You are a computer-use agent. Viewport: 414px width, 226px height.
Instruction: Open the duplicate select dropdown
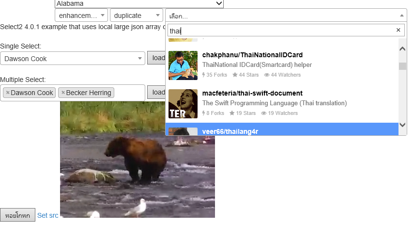click(x=136, y=16)
